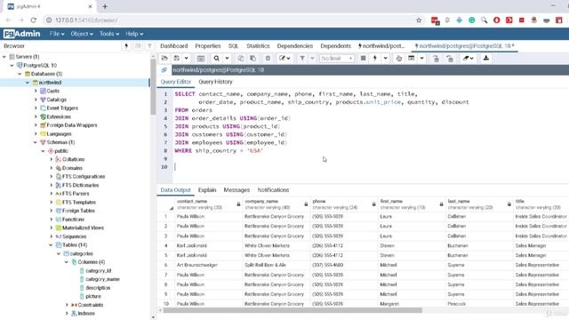Open dropdown arrow left of Commit icon

[x=421, y=59]
